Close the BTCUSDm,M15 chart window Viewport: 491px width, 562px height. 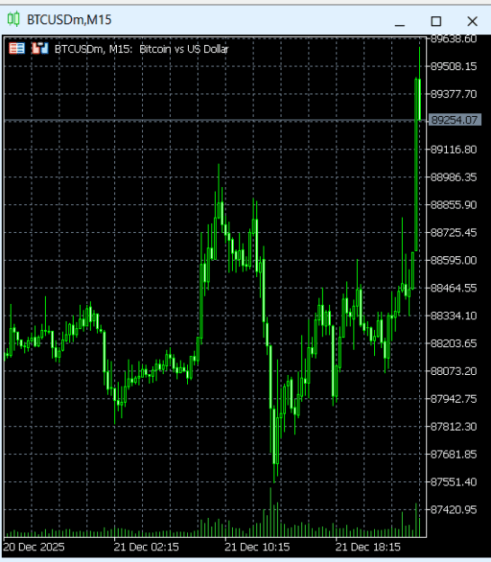click(472, 22)
